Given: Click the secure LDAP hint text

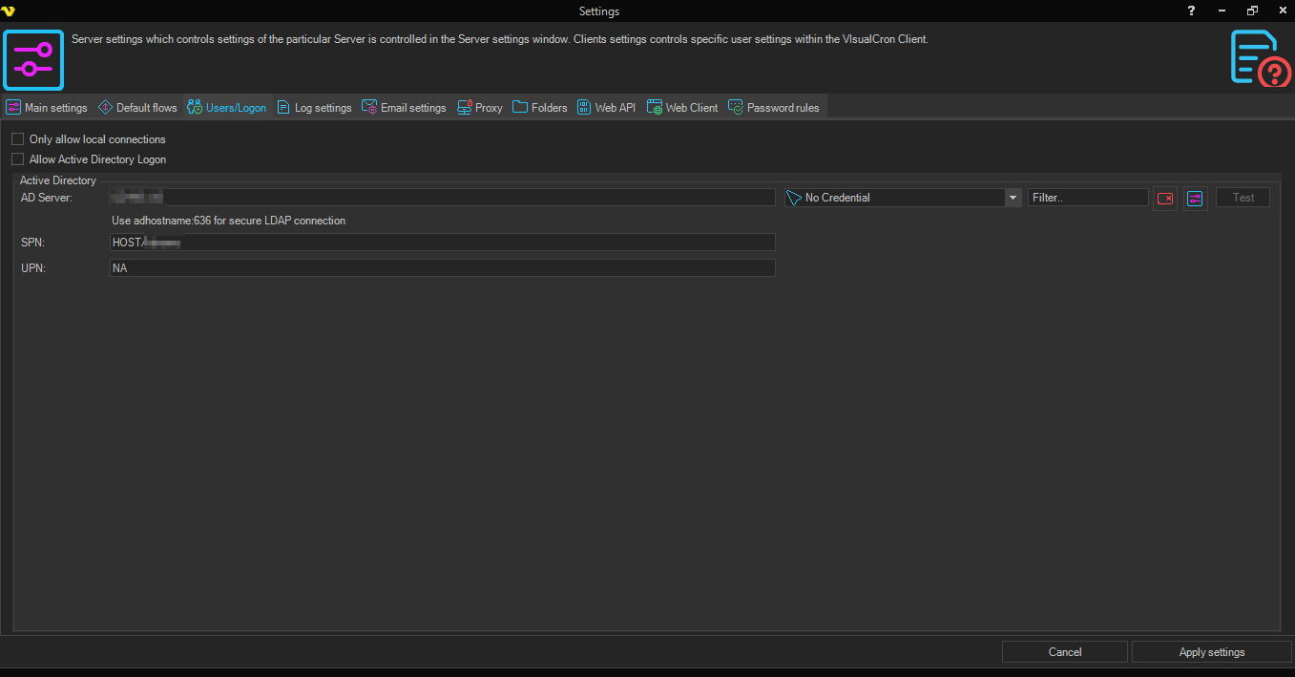Looking at the screenshot, I should coord(229,221).
